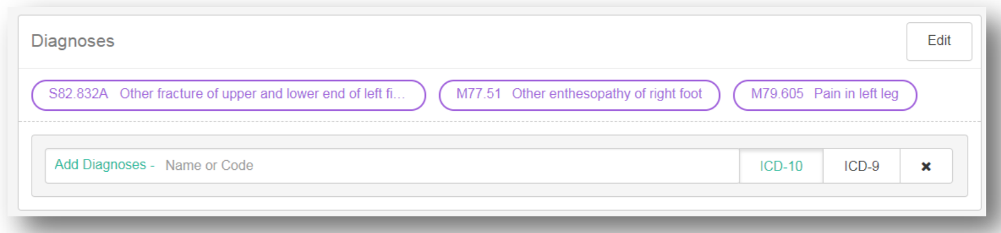Image resolution: width=1001 pixels, height=233 pixels.
Task: Click the S82.832A code text
Action: pyautogui.click(x=78, y=94)
